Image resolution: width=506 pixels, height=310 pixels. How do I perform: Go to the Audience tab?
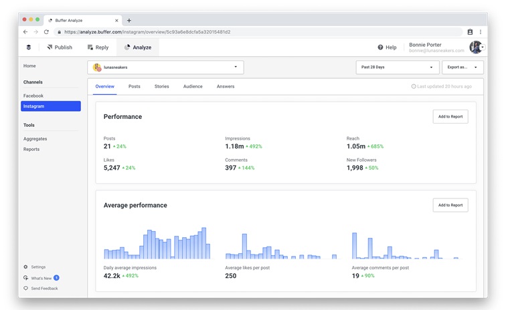pos(193,86)
